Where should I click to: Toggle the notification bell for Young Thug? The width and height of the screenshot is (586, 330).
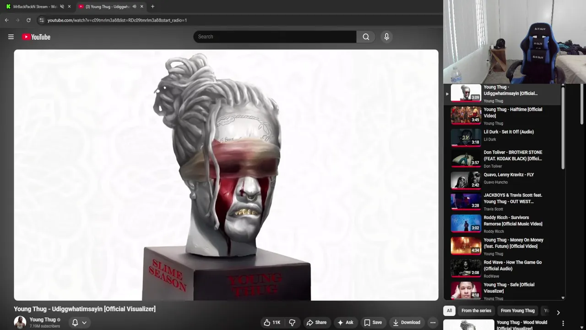tap(75, 323)
